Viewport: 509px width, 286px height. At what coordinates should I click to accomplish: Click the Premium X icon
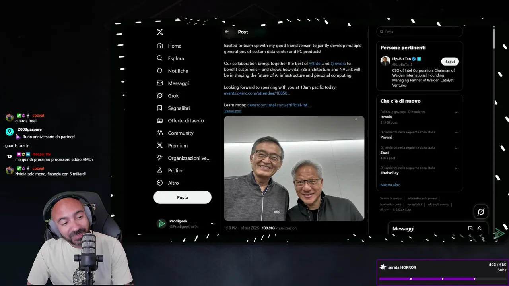(x=160, y=145)
